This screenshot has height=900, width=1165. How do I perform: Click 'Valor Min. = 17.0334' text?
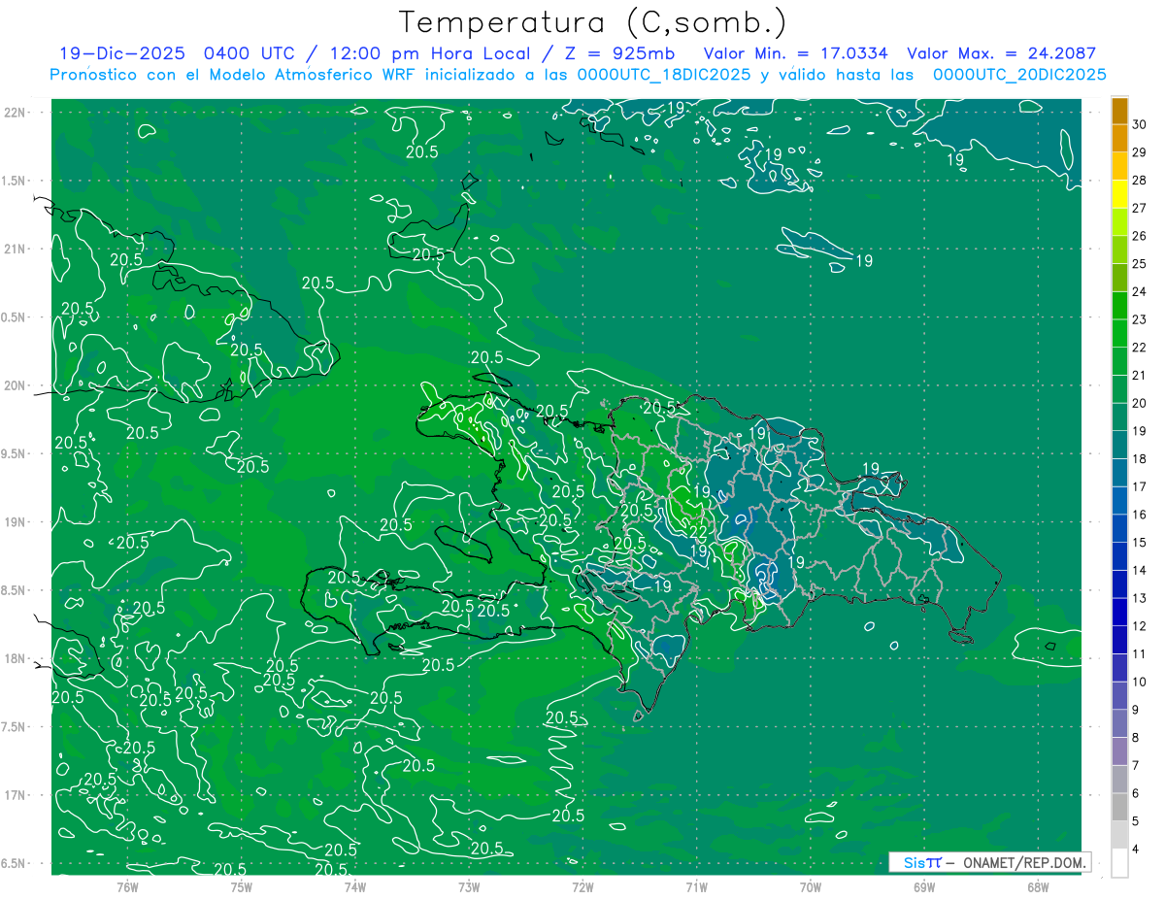[795, 53]
